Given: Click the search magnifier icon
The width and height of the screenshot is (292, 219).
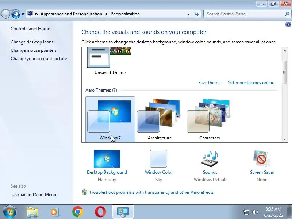Looking at the screenshot, I should coord(287,14).
